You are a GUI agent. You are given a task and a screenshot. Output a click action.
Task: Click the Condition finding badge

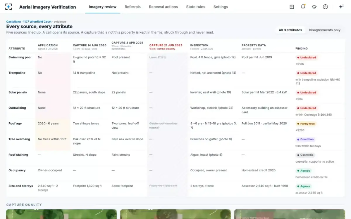tap(305, 139)
